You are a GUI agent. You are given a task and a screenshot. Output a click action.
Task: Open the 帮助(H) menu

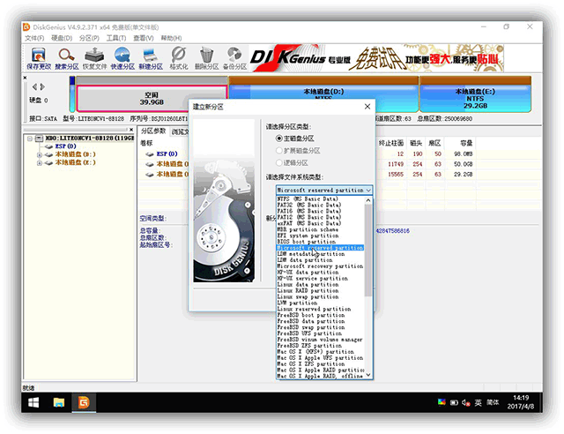pyautogui.click(x=171, y=38)
